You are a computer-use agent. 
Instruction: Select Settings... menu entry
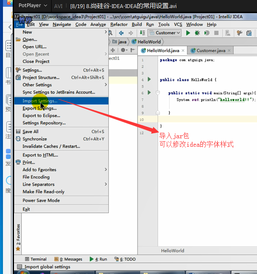(61, 70)
